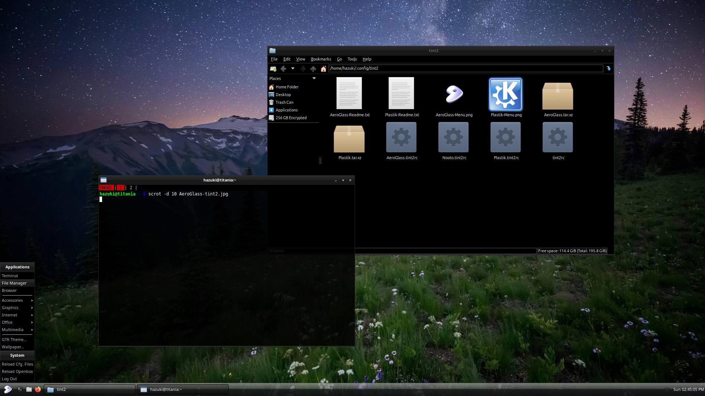705x396 pixels.
Task: Click the forward arrow in file manager toolbar
Action: click(x=303, y=69)
